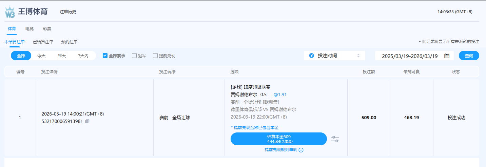Click the 王博体育 crown logo
The image size is (486, 167).
[x=10, y=12]
